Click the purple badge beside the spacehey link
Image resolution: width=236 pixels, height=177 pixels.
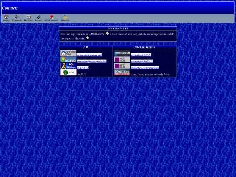point(122,66)
